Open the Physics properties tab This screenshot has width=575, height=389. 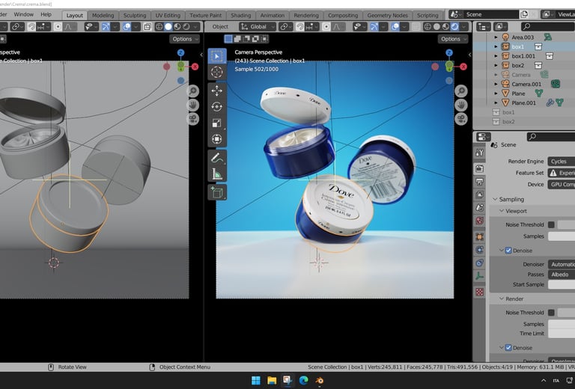(x=480, y=250)
